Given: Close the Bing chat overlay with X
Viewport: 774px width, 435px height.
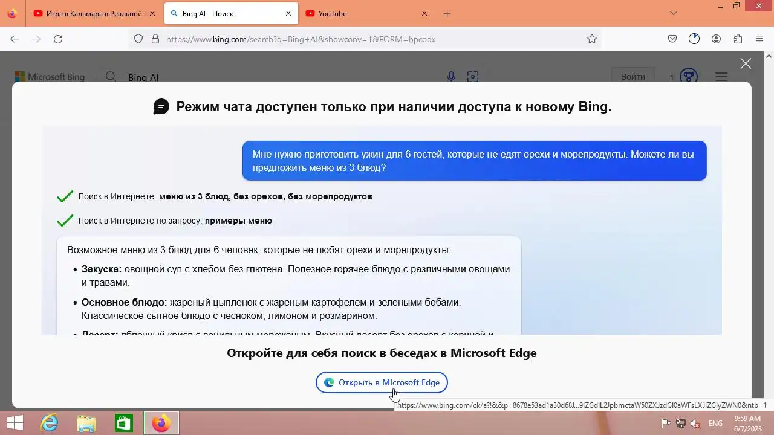Looking at the screenshot, I should pos(746,63).
